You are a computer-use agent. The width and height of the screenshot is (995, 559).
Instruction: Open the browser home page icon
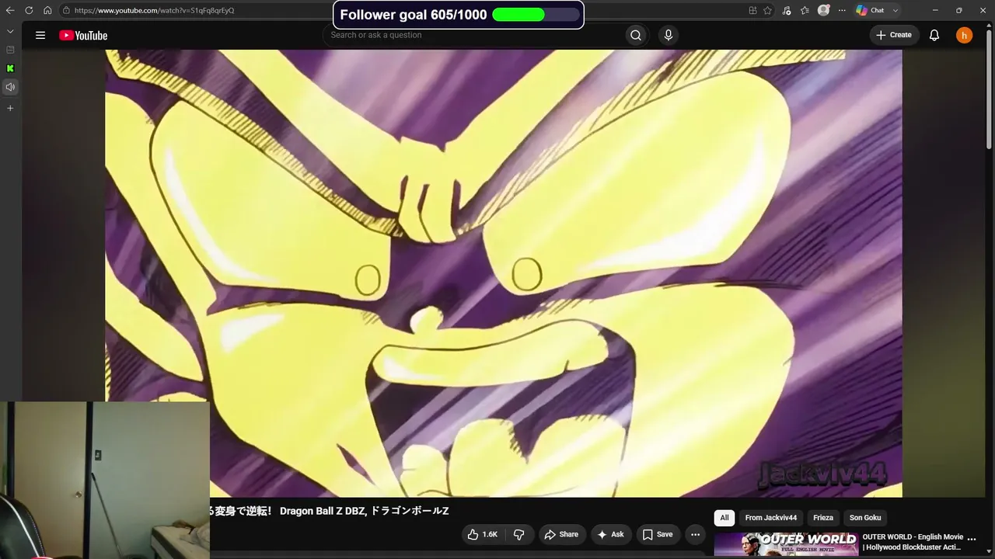coord(47,10)
